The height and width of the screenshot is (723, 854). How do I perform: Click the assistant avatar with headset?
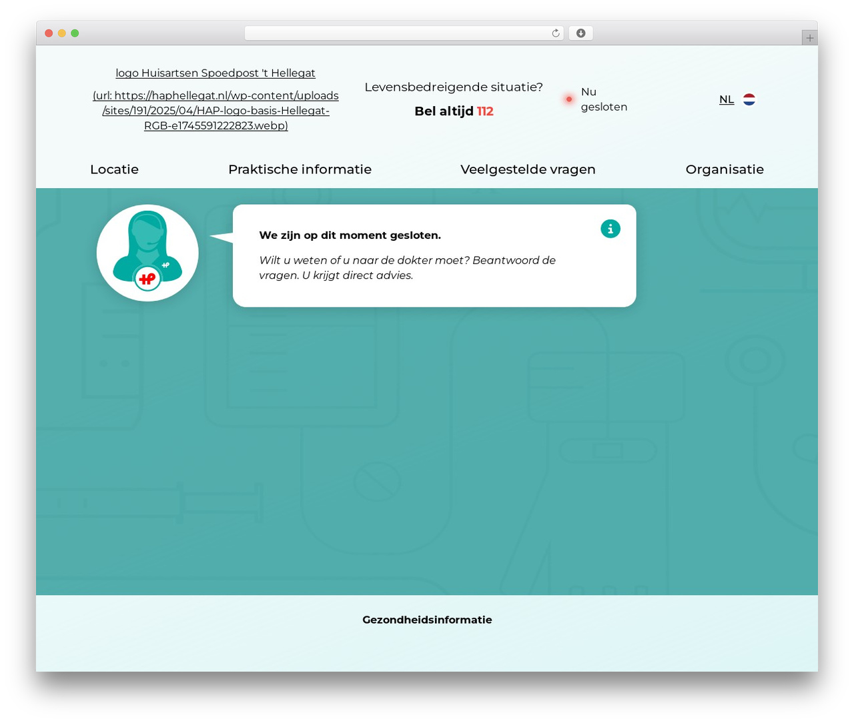(147, 253)
